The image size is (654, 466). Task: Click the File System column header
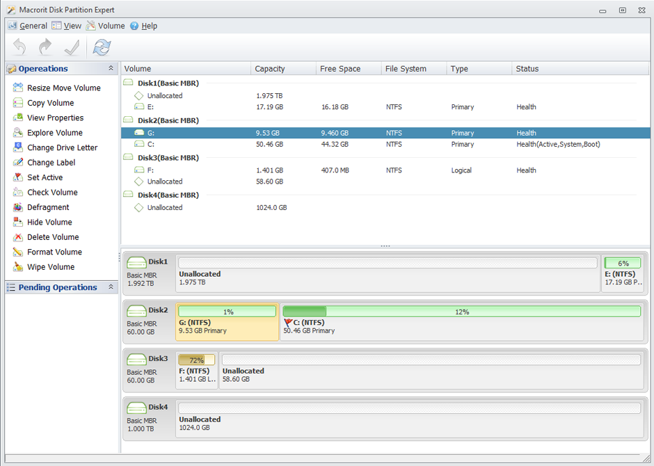point(414,69)
